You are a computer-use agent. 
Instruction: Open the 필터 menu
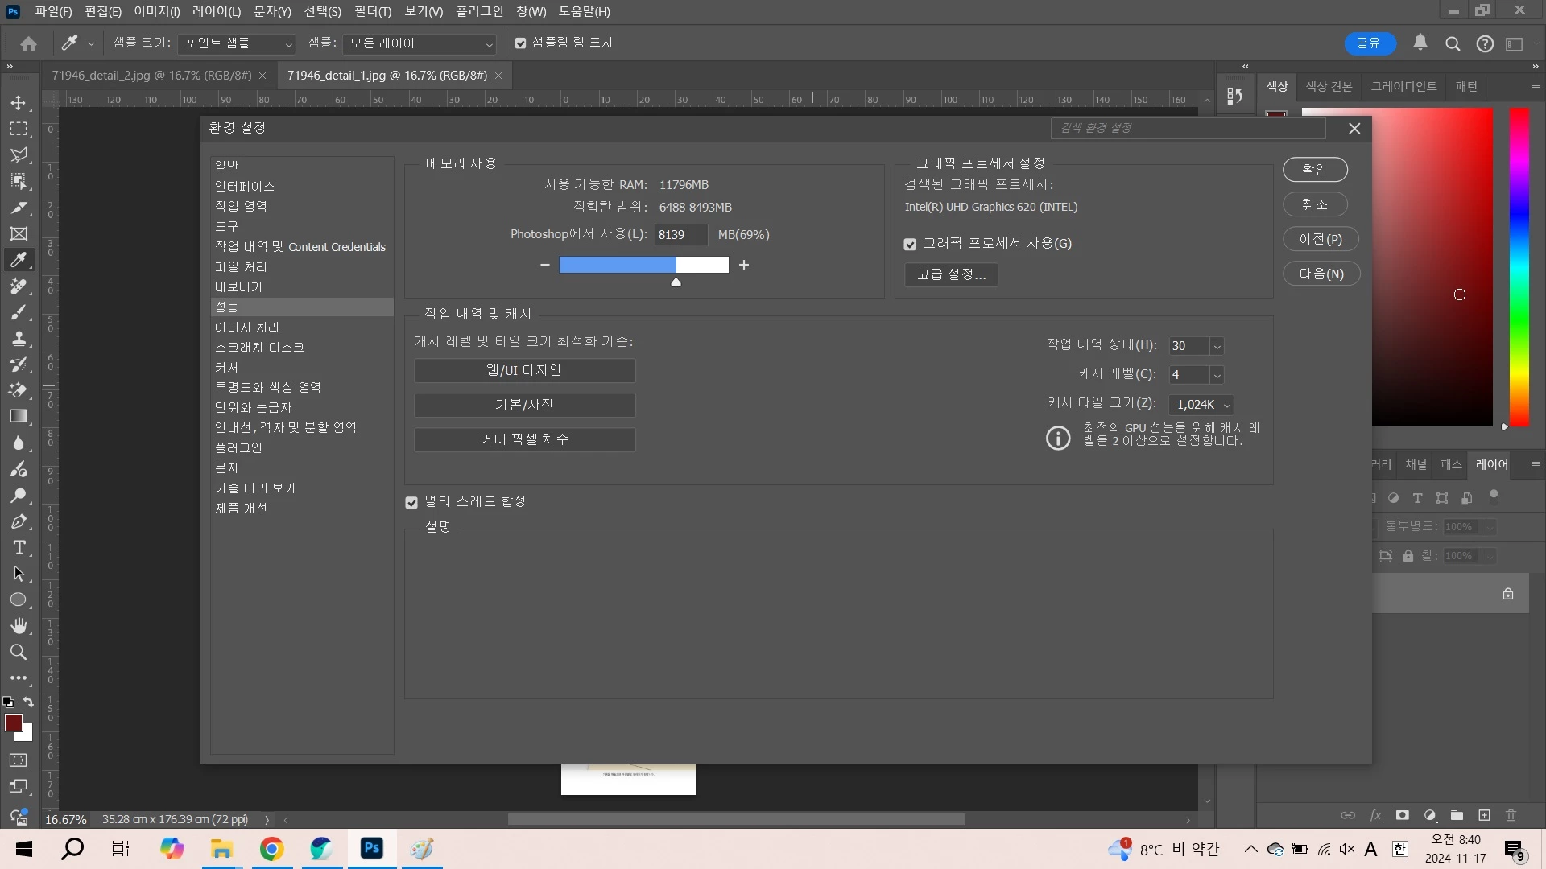point(372,11)
